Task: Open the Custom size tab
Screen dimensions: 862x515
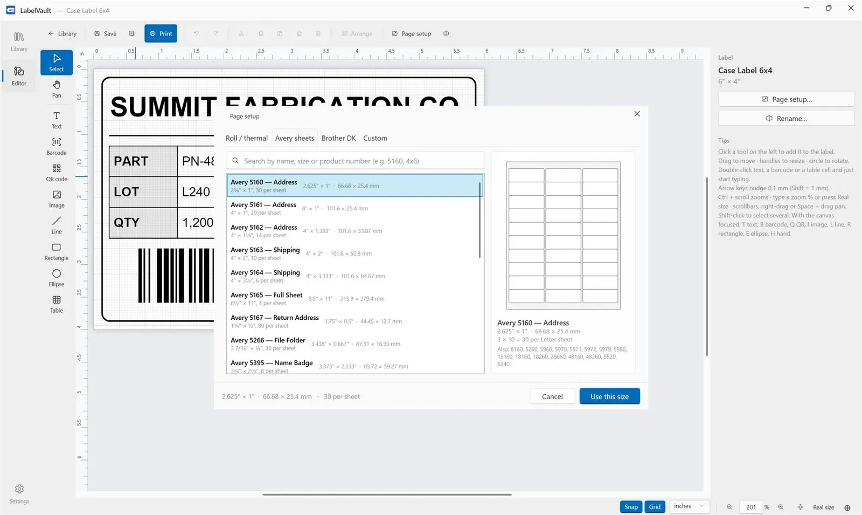Action: (x=375, y=138)
